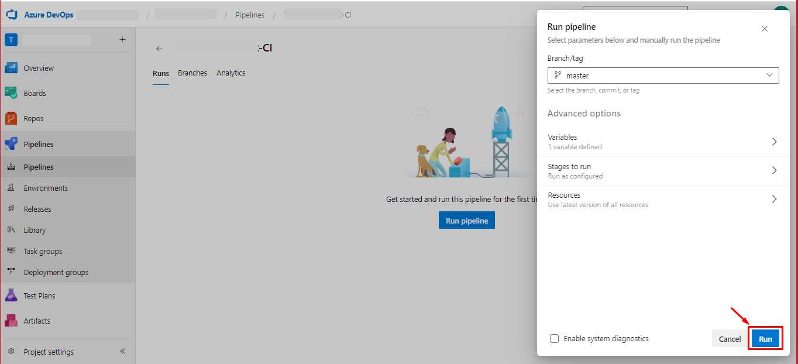Image resolution: width=798 pixels, height=364 pixels.
Task: Click the Pipelines sub-item icon
Action: point(11,167)
